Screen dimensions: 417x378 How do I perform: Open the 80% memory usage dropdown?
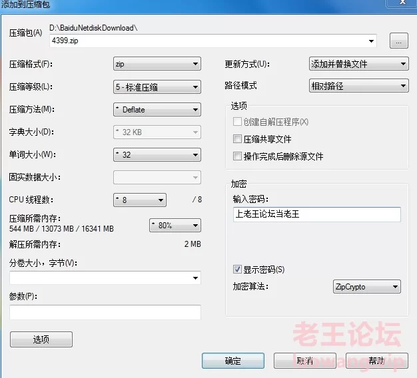point(175,225)
